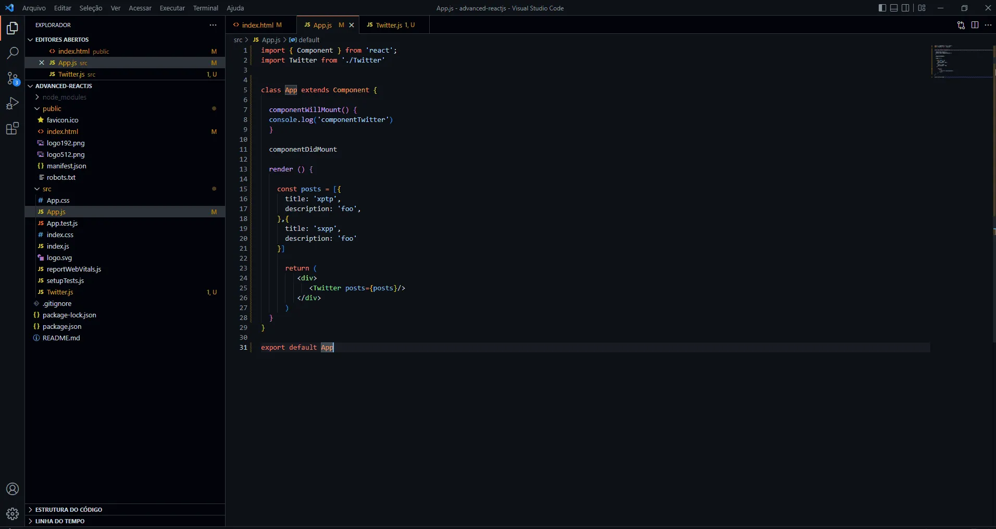Expand the node_modules folder
The width and height of the screenshot is (996, 529).
tap(125, 97)
